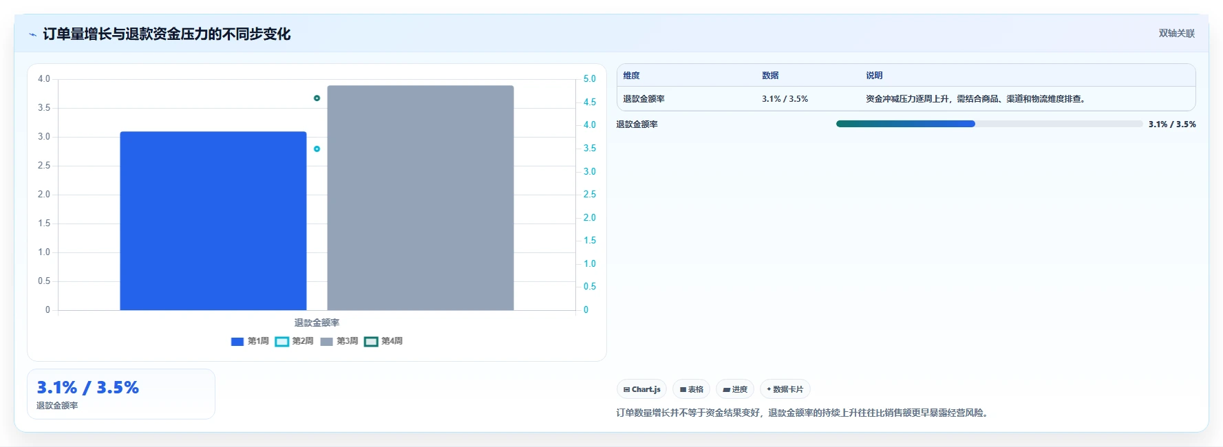Image resolution: width=1223 pixels, height=447 pixels.
Task: Click the title 订单量增长与退款资金压力的不同步变化
Action: tap(167, 34)
